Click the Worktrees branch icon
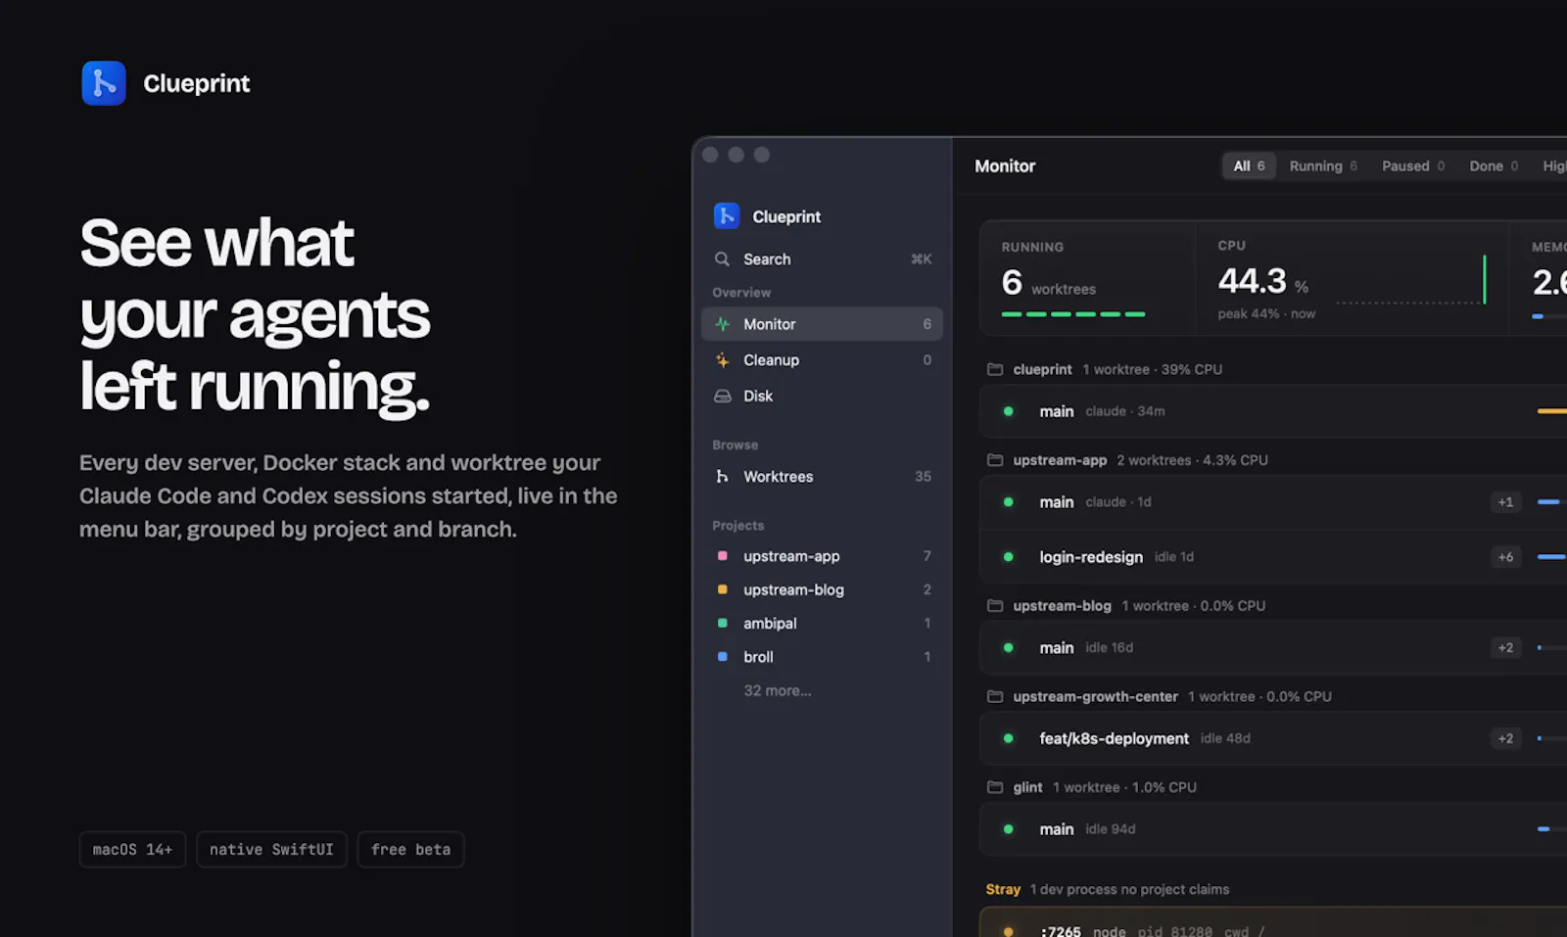The image size is (1567, 937). click(722, 477)
